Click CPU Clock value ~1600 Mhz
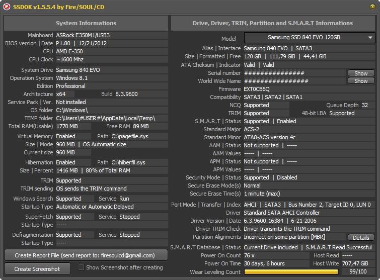Viewport: 380px width, 280px height. pyautogui.click(x=70, y=59)
